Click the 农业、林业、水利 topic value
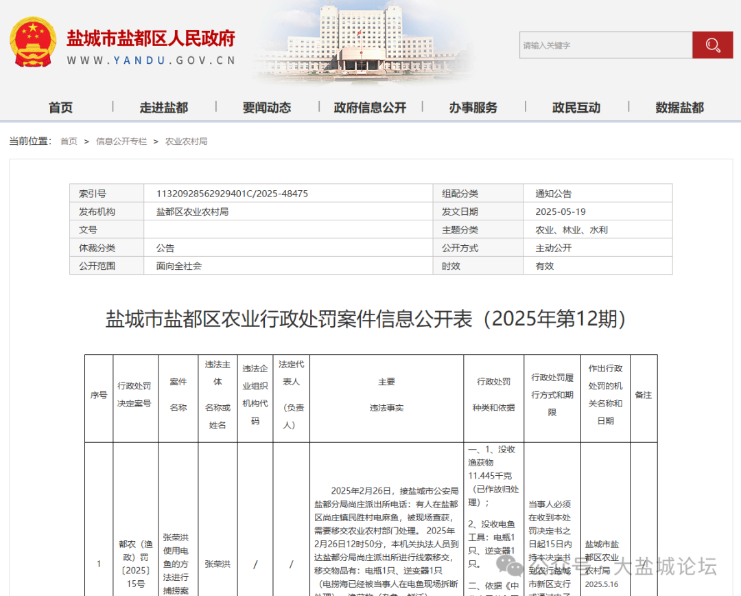This screenshot has height=596, width=741. click(x=572, y=230)
